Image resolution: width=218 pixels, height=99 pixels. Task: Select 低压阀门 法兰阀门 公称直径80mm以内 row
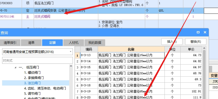[131, 97]
